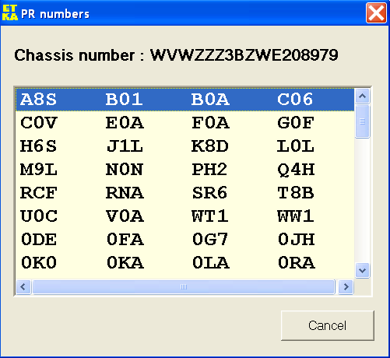Click the ETKA logo icon in title bar
The height and width of the screenshot is (358, 390).
pos(10,12)
